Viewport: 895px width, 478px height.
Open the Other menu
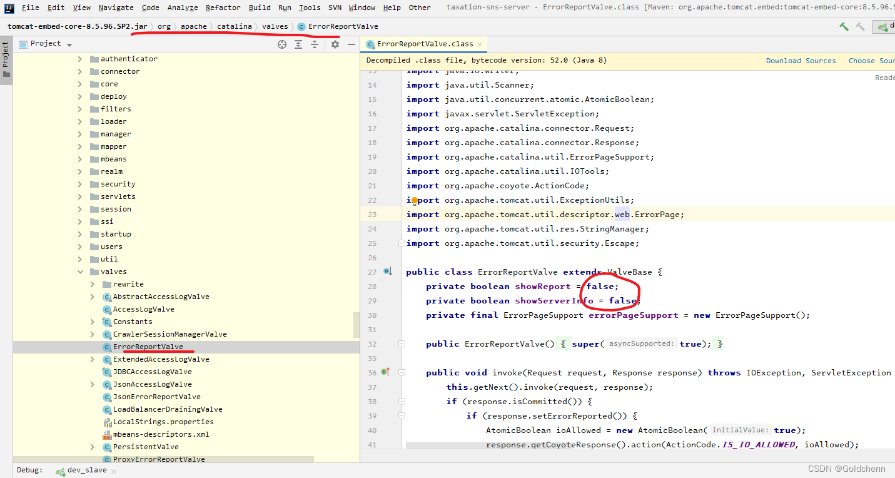click(420, 8)
